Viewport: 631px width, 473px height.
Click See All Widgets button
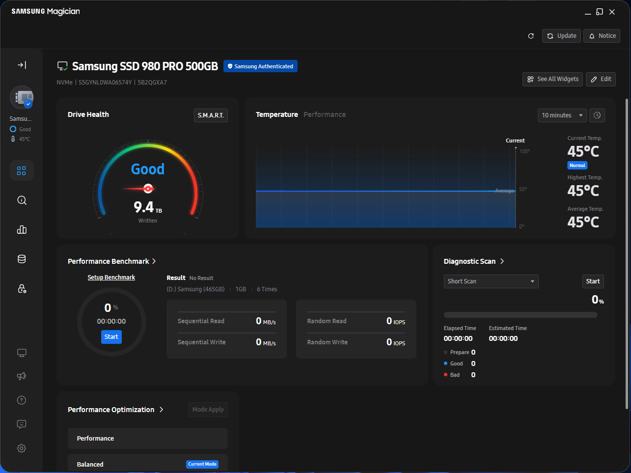click(553, 79)
